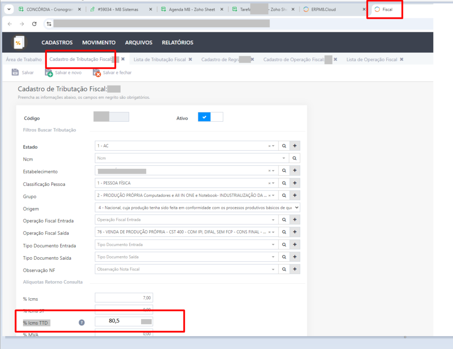Search Operação Fiscal Saída with magnifier
The image size is (453, 349).
pos(284,232)
